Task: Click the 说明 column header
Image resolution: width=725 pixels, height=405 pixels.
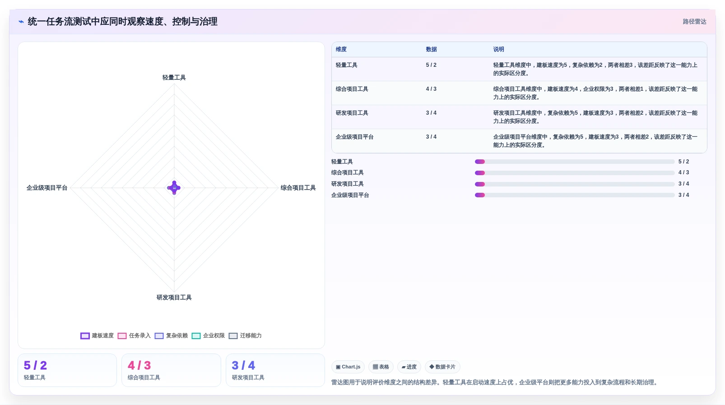Action: pyautogui.click(x=498, y=50)
